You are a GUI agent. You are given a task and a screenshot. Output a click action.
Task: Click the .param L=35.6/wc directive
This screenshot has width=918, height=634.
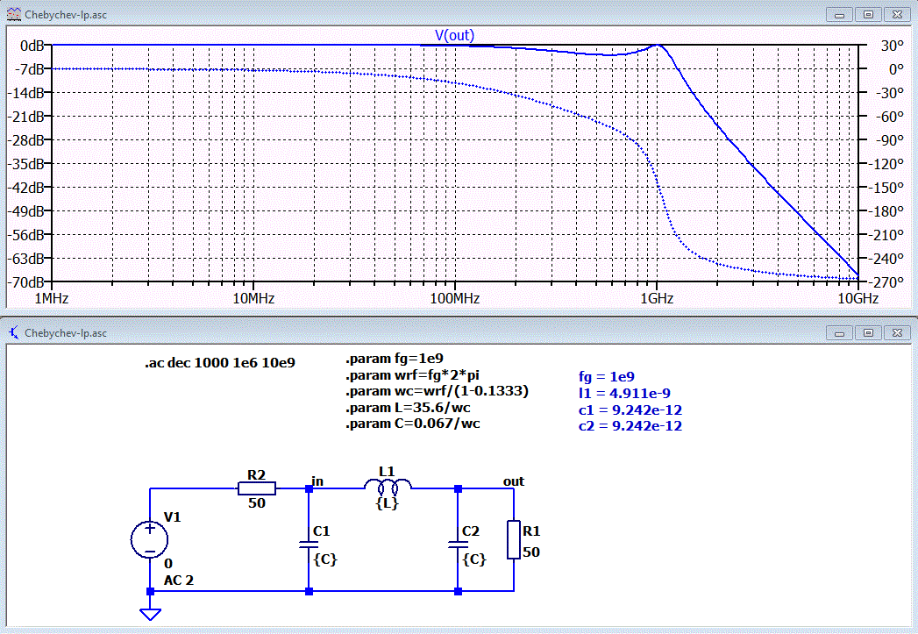408,408
